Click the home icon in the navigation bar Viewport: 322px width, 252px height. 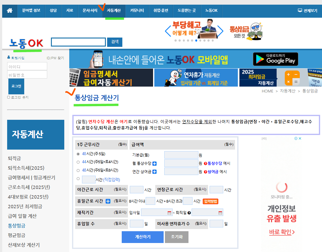(x=10, y=11)
